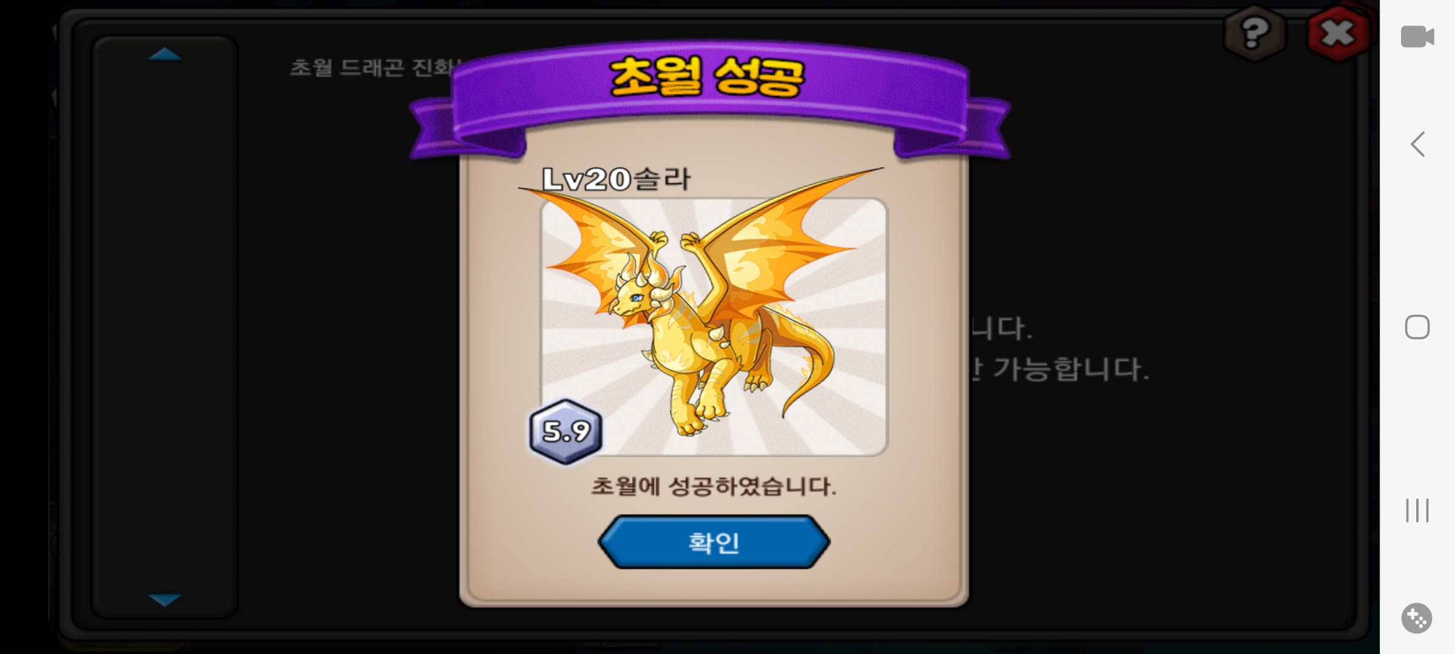Click the dimmed 가능합니다 text line

click(x=1060, y=369)
